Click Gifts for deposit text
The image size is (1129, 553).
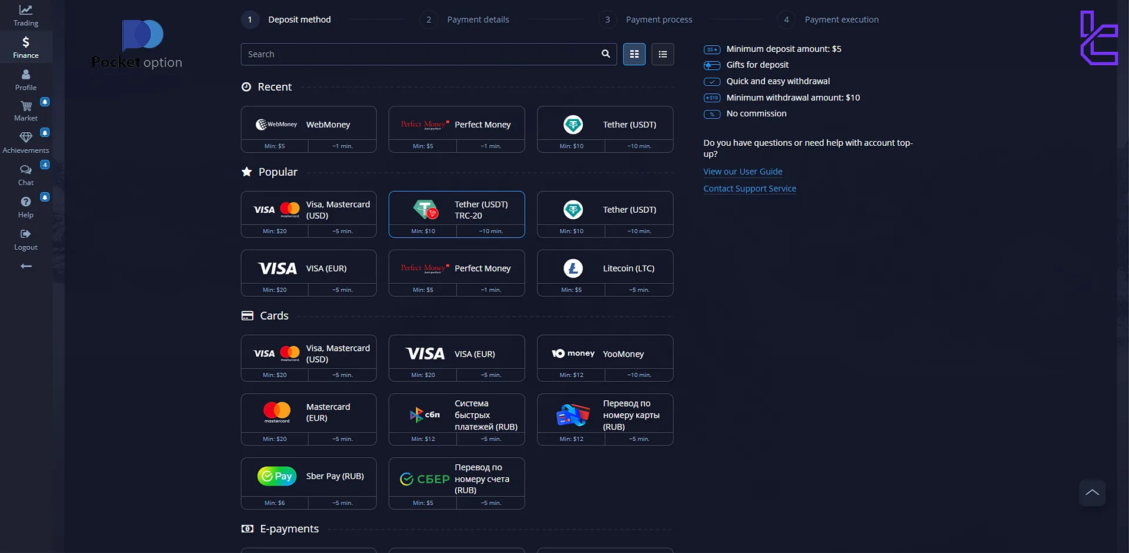click(x=757, y=65)
